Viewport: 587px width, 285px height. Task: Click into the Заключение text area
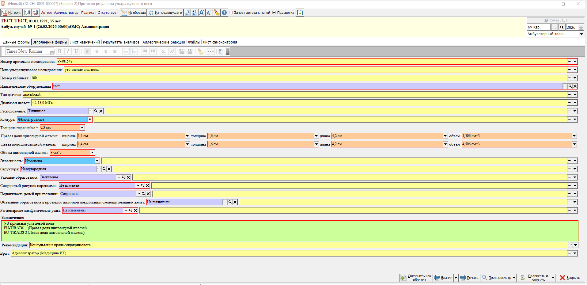pyautogui.click(x=290, y=230)
